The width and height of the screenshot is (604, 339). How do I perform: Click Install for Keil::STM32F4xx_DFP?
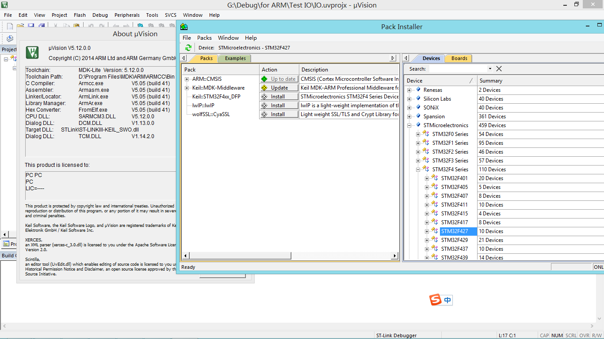click(279, 97)
